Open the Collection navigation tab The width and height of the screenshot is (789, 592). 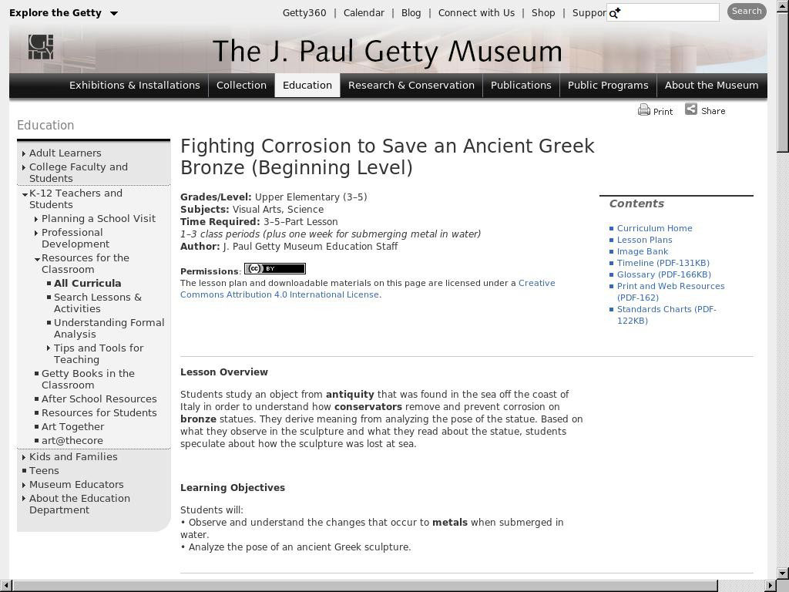(x=241, y=85)
